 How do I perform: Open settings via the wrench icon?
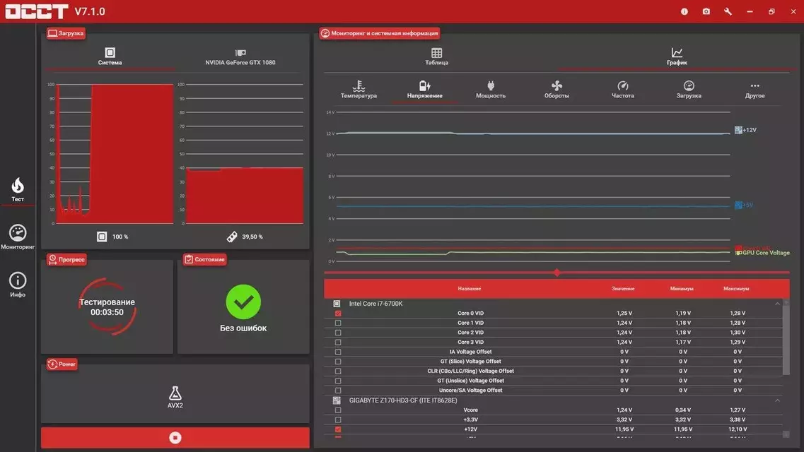(728, 11)
